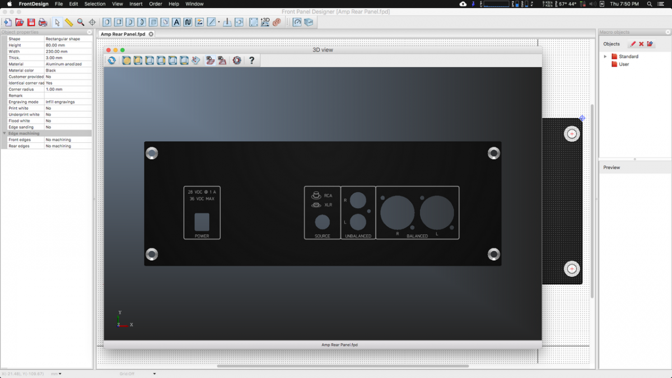
Task: Click the line drawing tool icon
Action: (211, 22)
